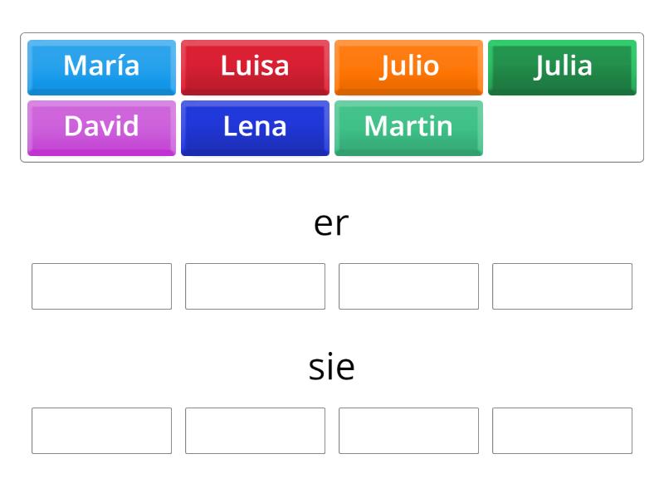Select the second answer slot under er
664x498 pixels.
pyautogui.click(x=255, y=286)
